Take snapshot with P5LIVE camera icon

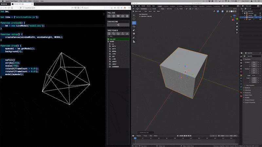coord(122,16)
